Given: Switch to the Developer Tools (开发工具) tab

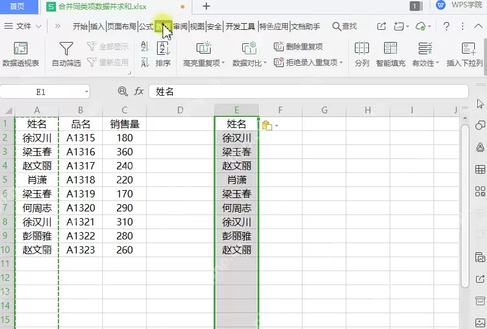Looking at the screenshot, I should [x=240, y=26].
